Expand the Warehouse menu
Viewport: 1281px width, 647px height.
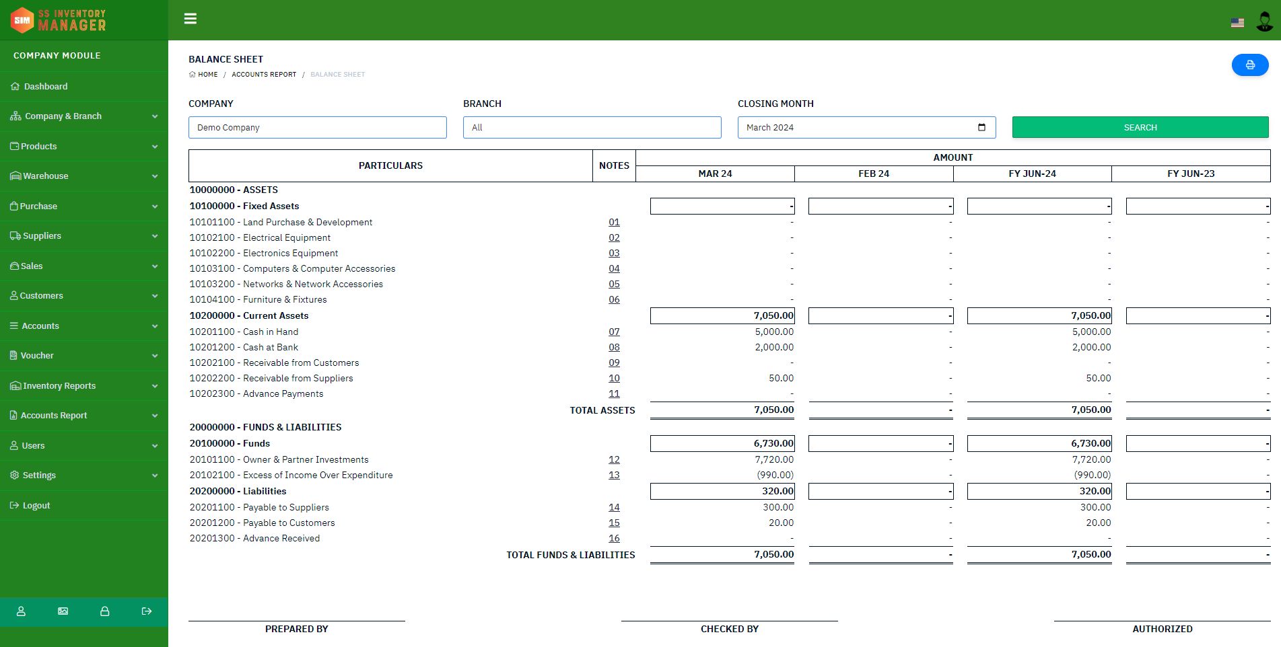(x=83, y=176)
